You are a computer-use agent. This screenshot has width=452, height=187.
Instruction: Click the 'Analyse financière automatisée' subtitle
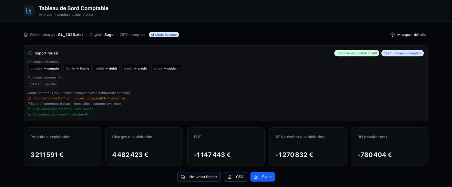[x=66, y=15]
